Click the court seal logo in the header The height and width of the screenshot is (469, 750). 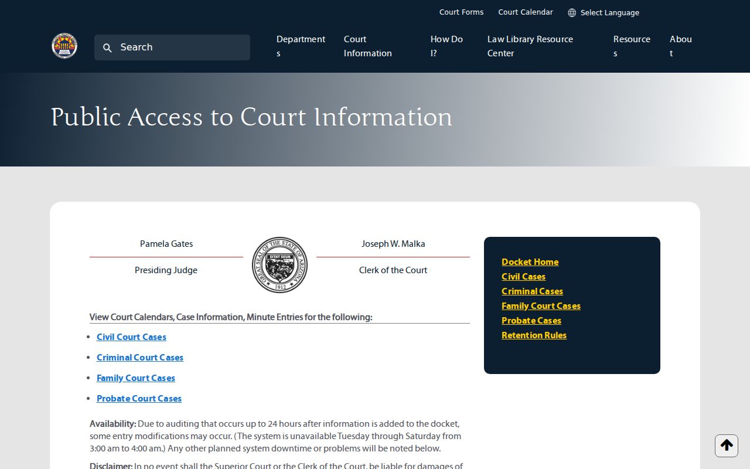(x=64, y=46)
